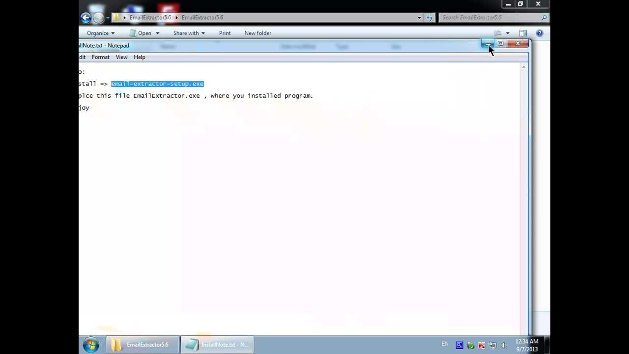629x354 pixels.
Task: Click the red Kaspersky tray icon
Action: pyautogui.click(x=482, y=345)
